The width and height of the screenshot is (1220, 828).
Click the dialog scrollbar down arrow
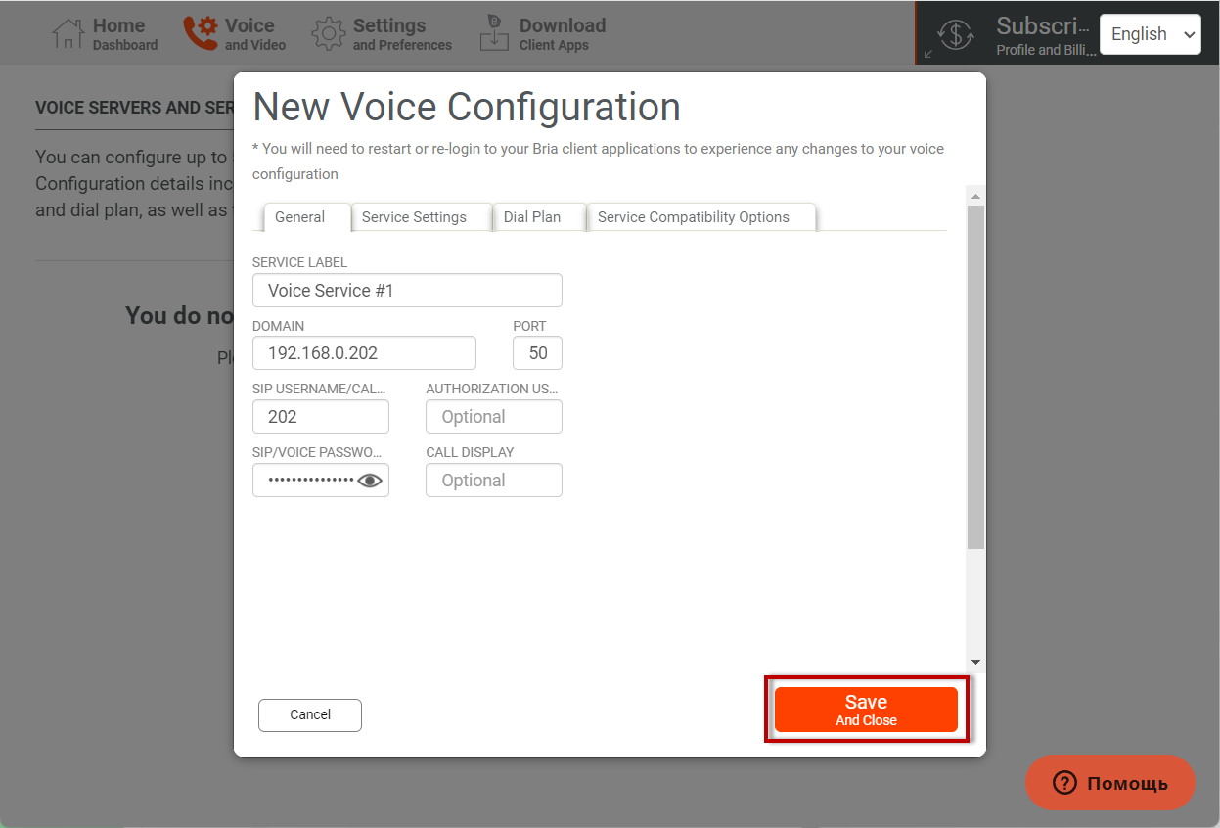point(975,662)
